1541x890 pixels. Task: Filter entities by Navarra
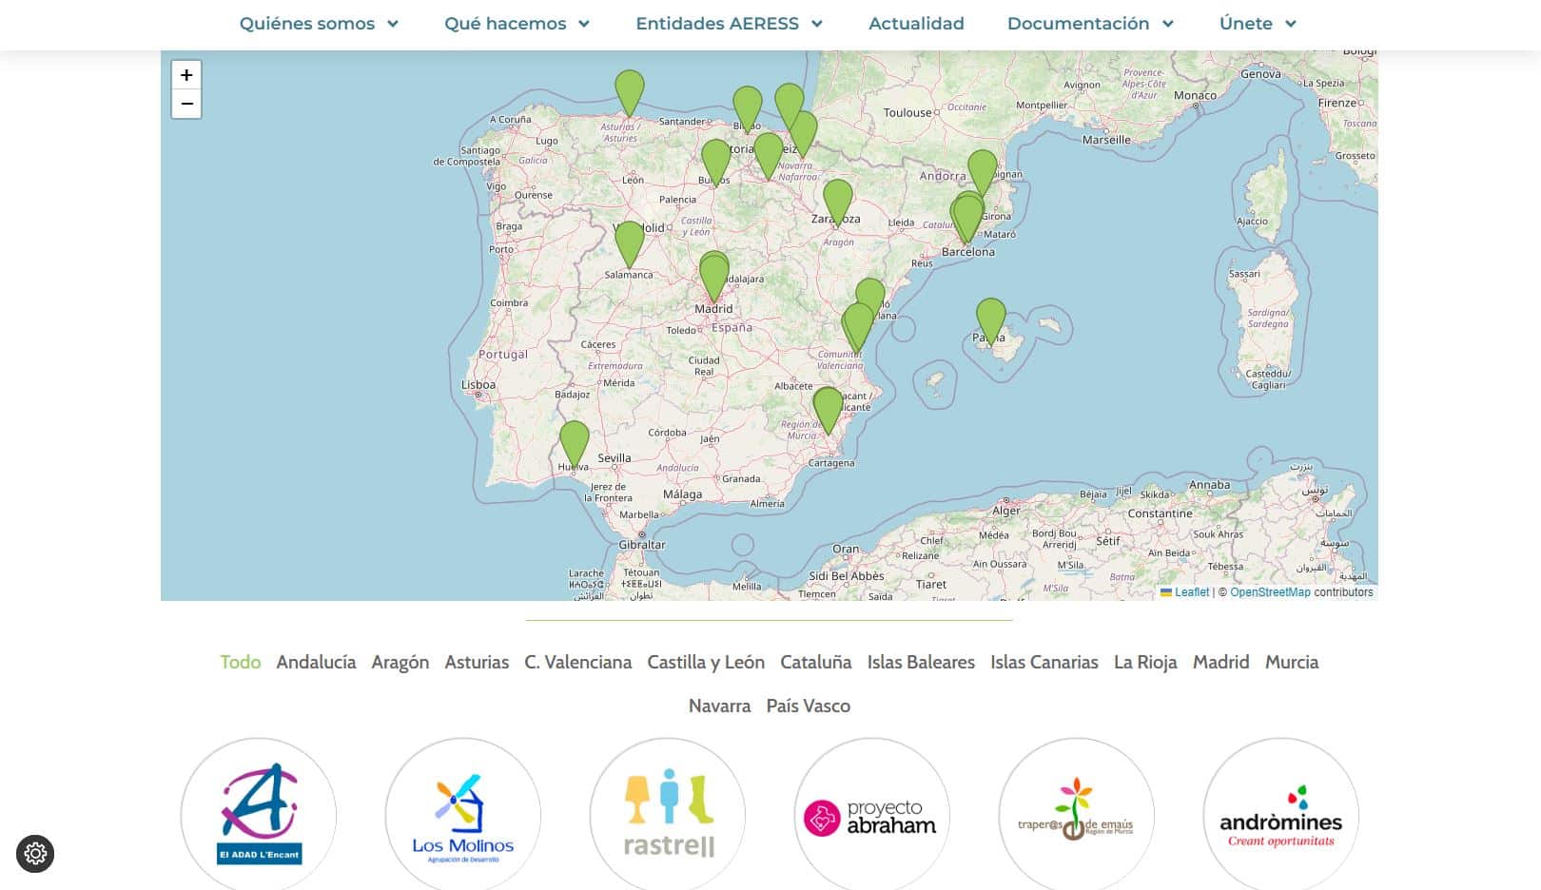click(720, 706)
